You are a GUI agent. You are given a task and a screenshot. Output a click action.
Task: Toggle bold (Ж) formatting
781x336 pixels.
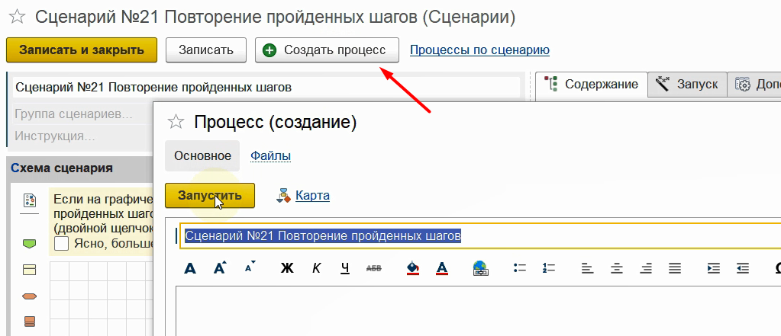pos(287,268)
